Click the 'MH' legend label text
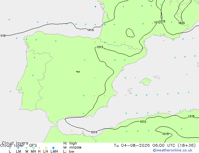This screenshot has height=153, width=199. [33, 151]
